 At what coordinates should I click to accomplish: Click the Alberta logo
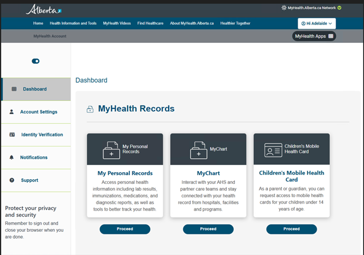pyautogui.click(x=43, y=10)
